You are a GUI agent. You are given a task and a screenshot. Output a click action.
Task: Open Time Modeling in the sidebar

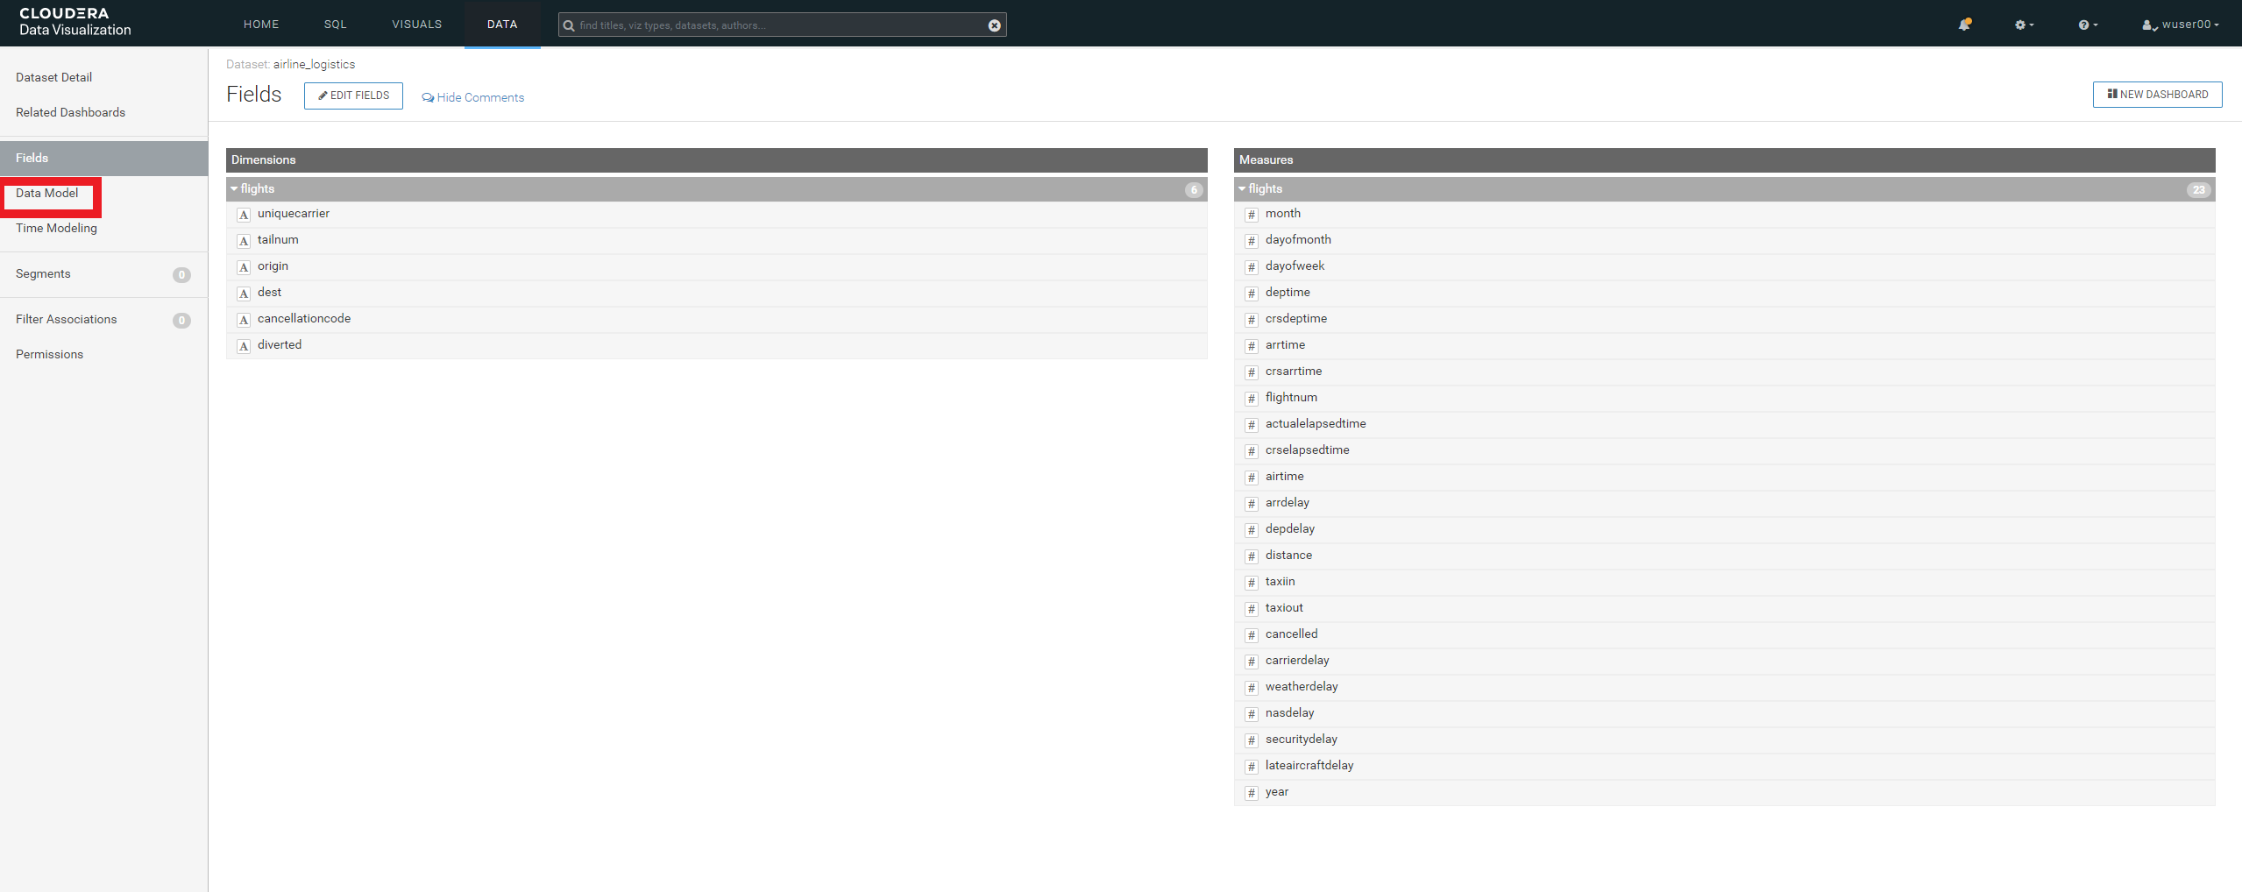pyautogui.click(x=56, y=228)
